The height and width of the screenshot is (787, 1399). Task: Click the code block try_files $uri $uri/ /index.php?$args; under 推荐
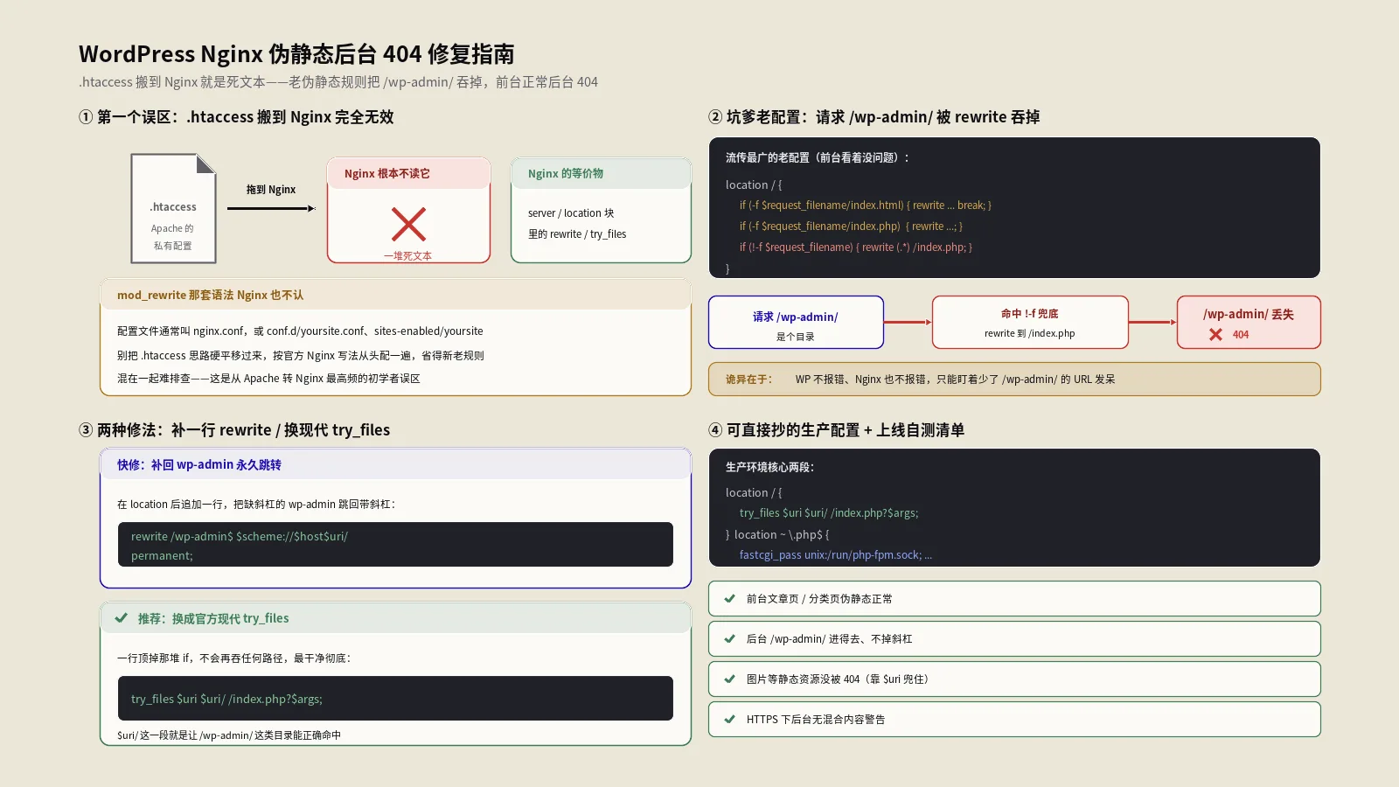pyautogui.click(x=395, y=698)
